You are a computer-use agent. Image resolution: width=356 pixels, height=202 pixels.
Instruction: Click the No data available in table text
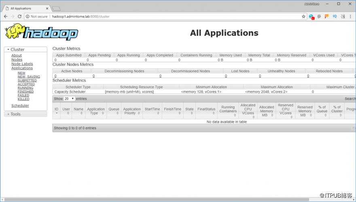pos(227,122)
